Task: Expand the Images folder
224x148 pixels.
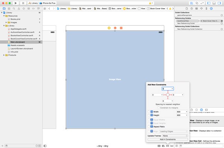Action: pos(6,22)
